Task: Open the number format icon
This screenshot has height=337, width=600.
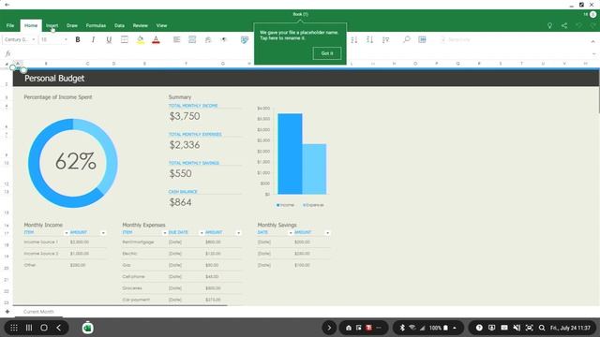Action: (224, 39)
